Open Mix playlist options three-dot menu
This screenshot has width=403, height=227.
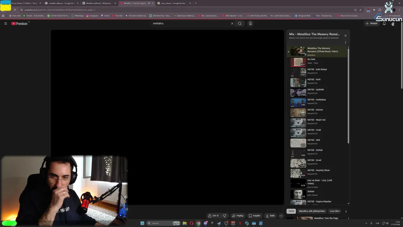[x=345, y=43]
